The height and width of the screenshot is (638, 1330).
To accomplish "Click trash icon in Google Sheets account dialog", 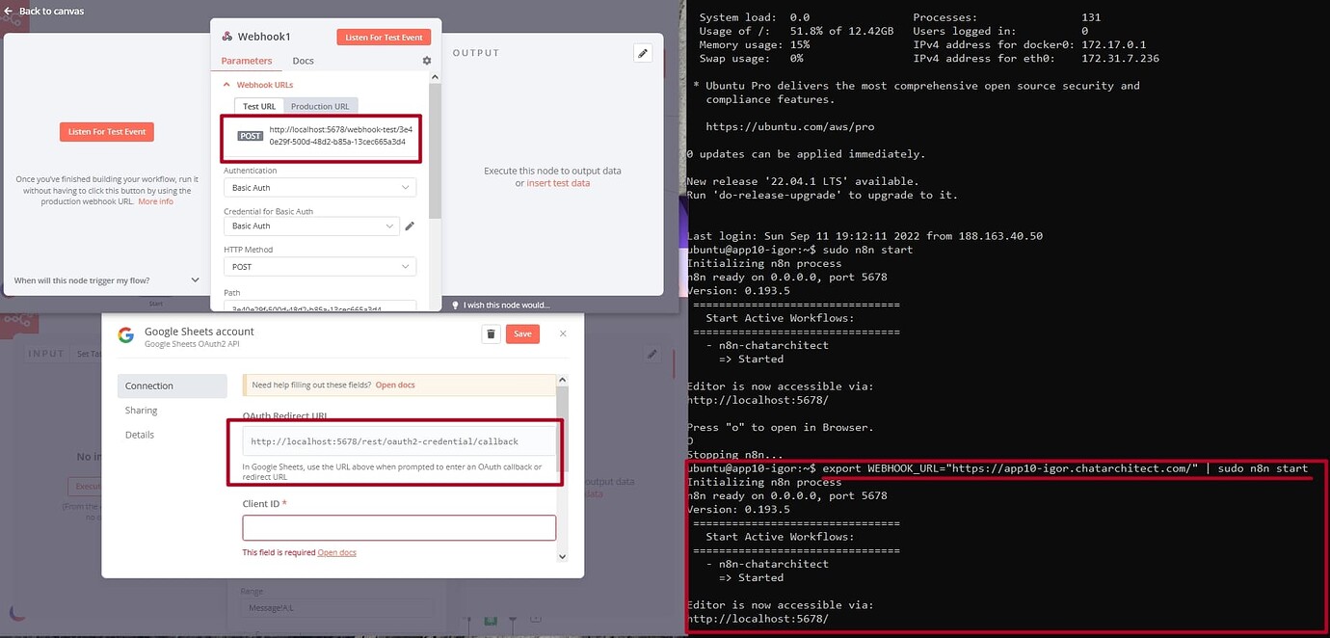I will 491,332.
